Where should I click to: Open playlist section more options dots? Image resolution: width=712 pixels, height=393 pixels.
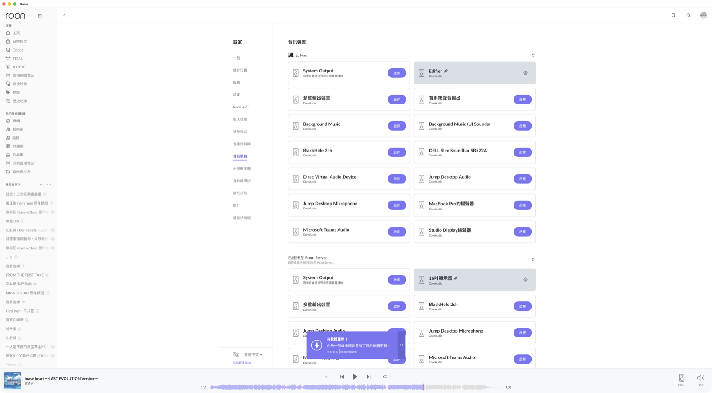[49, 184]
